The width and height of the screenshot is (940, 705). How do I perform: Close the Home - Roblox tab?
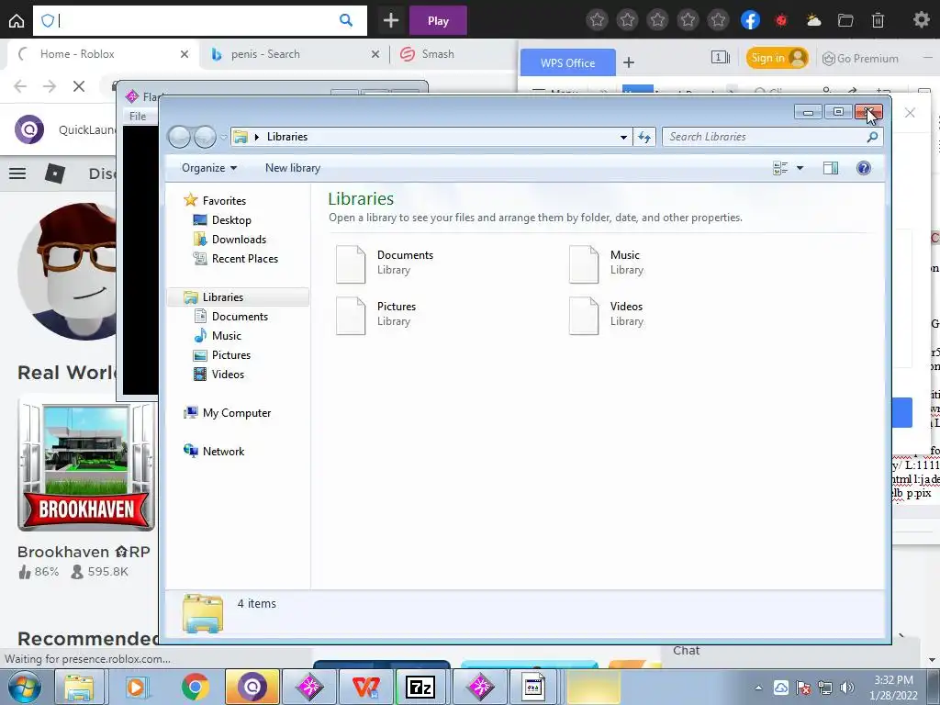(184, 54)
